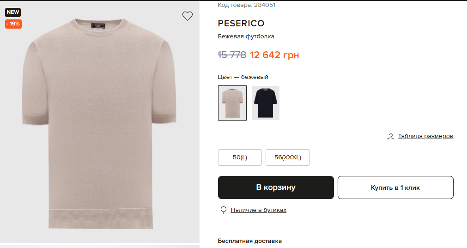Click the orange -19% discount badge

(13, 24)
